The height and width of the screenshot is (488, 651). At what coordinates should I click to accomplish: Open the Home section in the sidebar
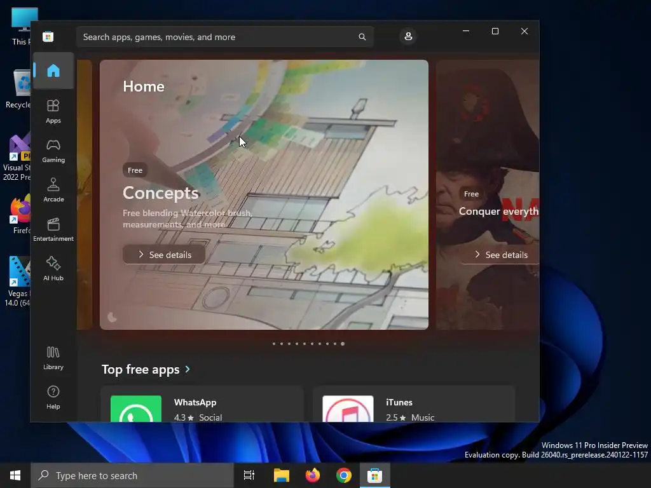click(x=53, y=71)
